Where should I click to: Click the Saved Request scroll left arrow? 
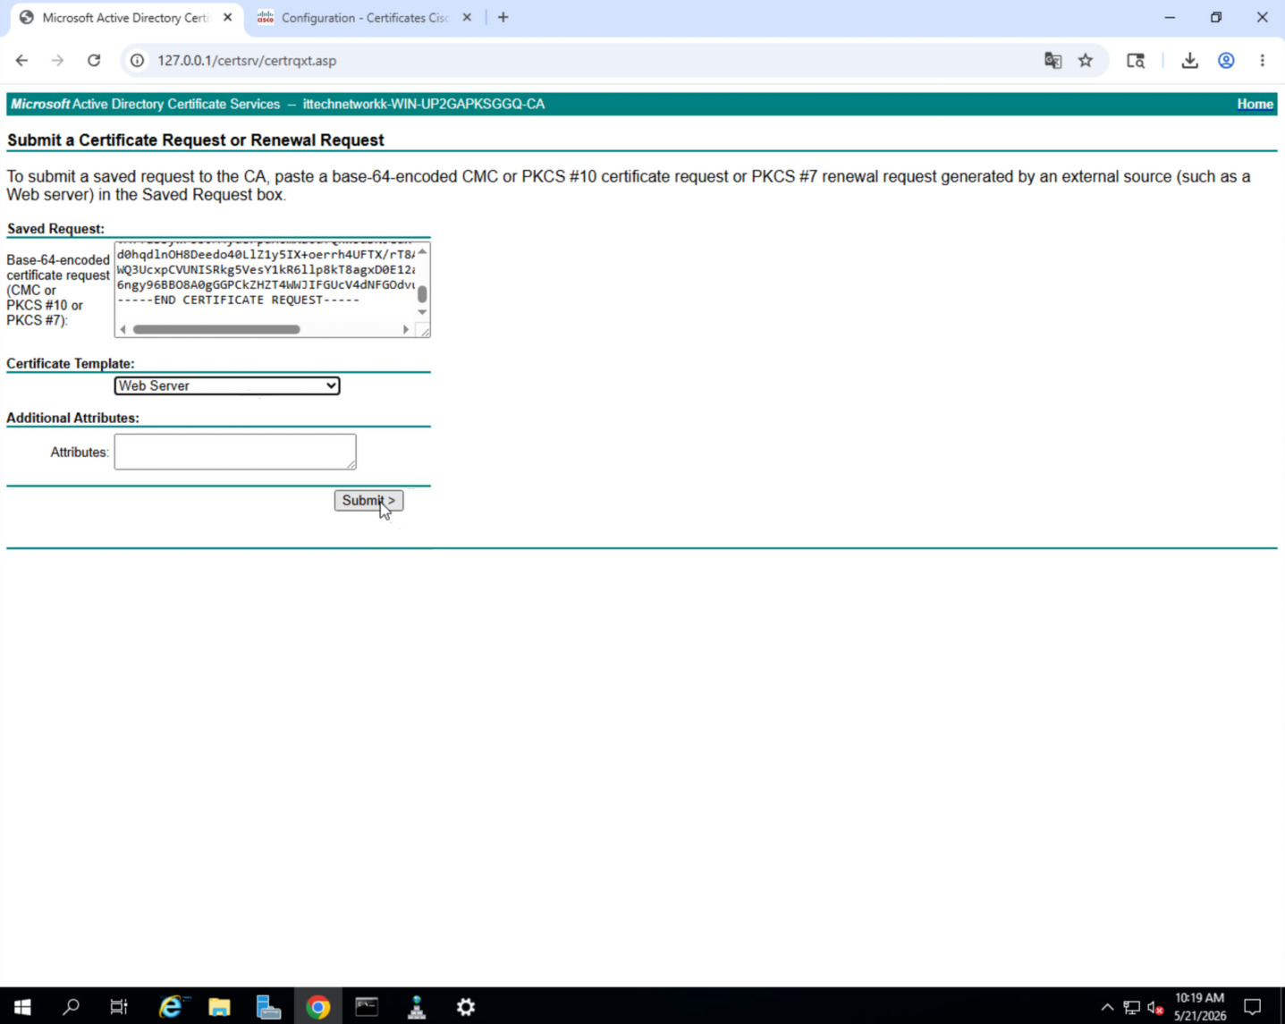(x=123, y=329)
